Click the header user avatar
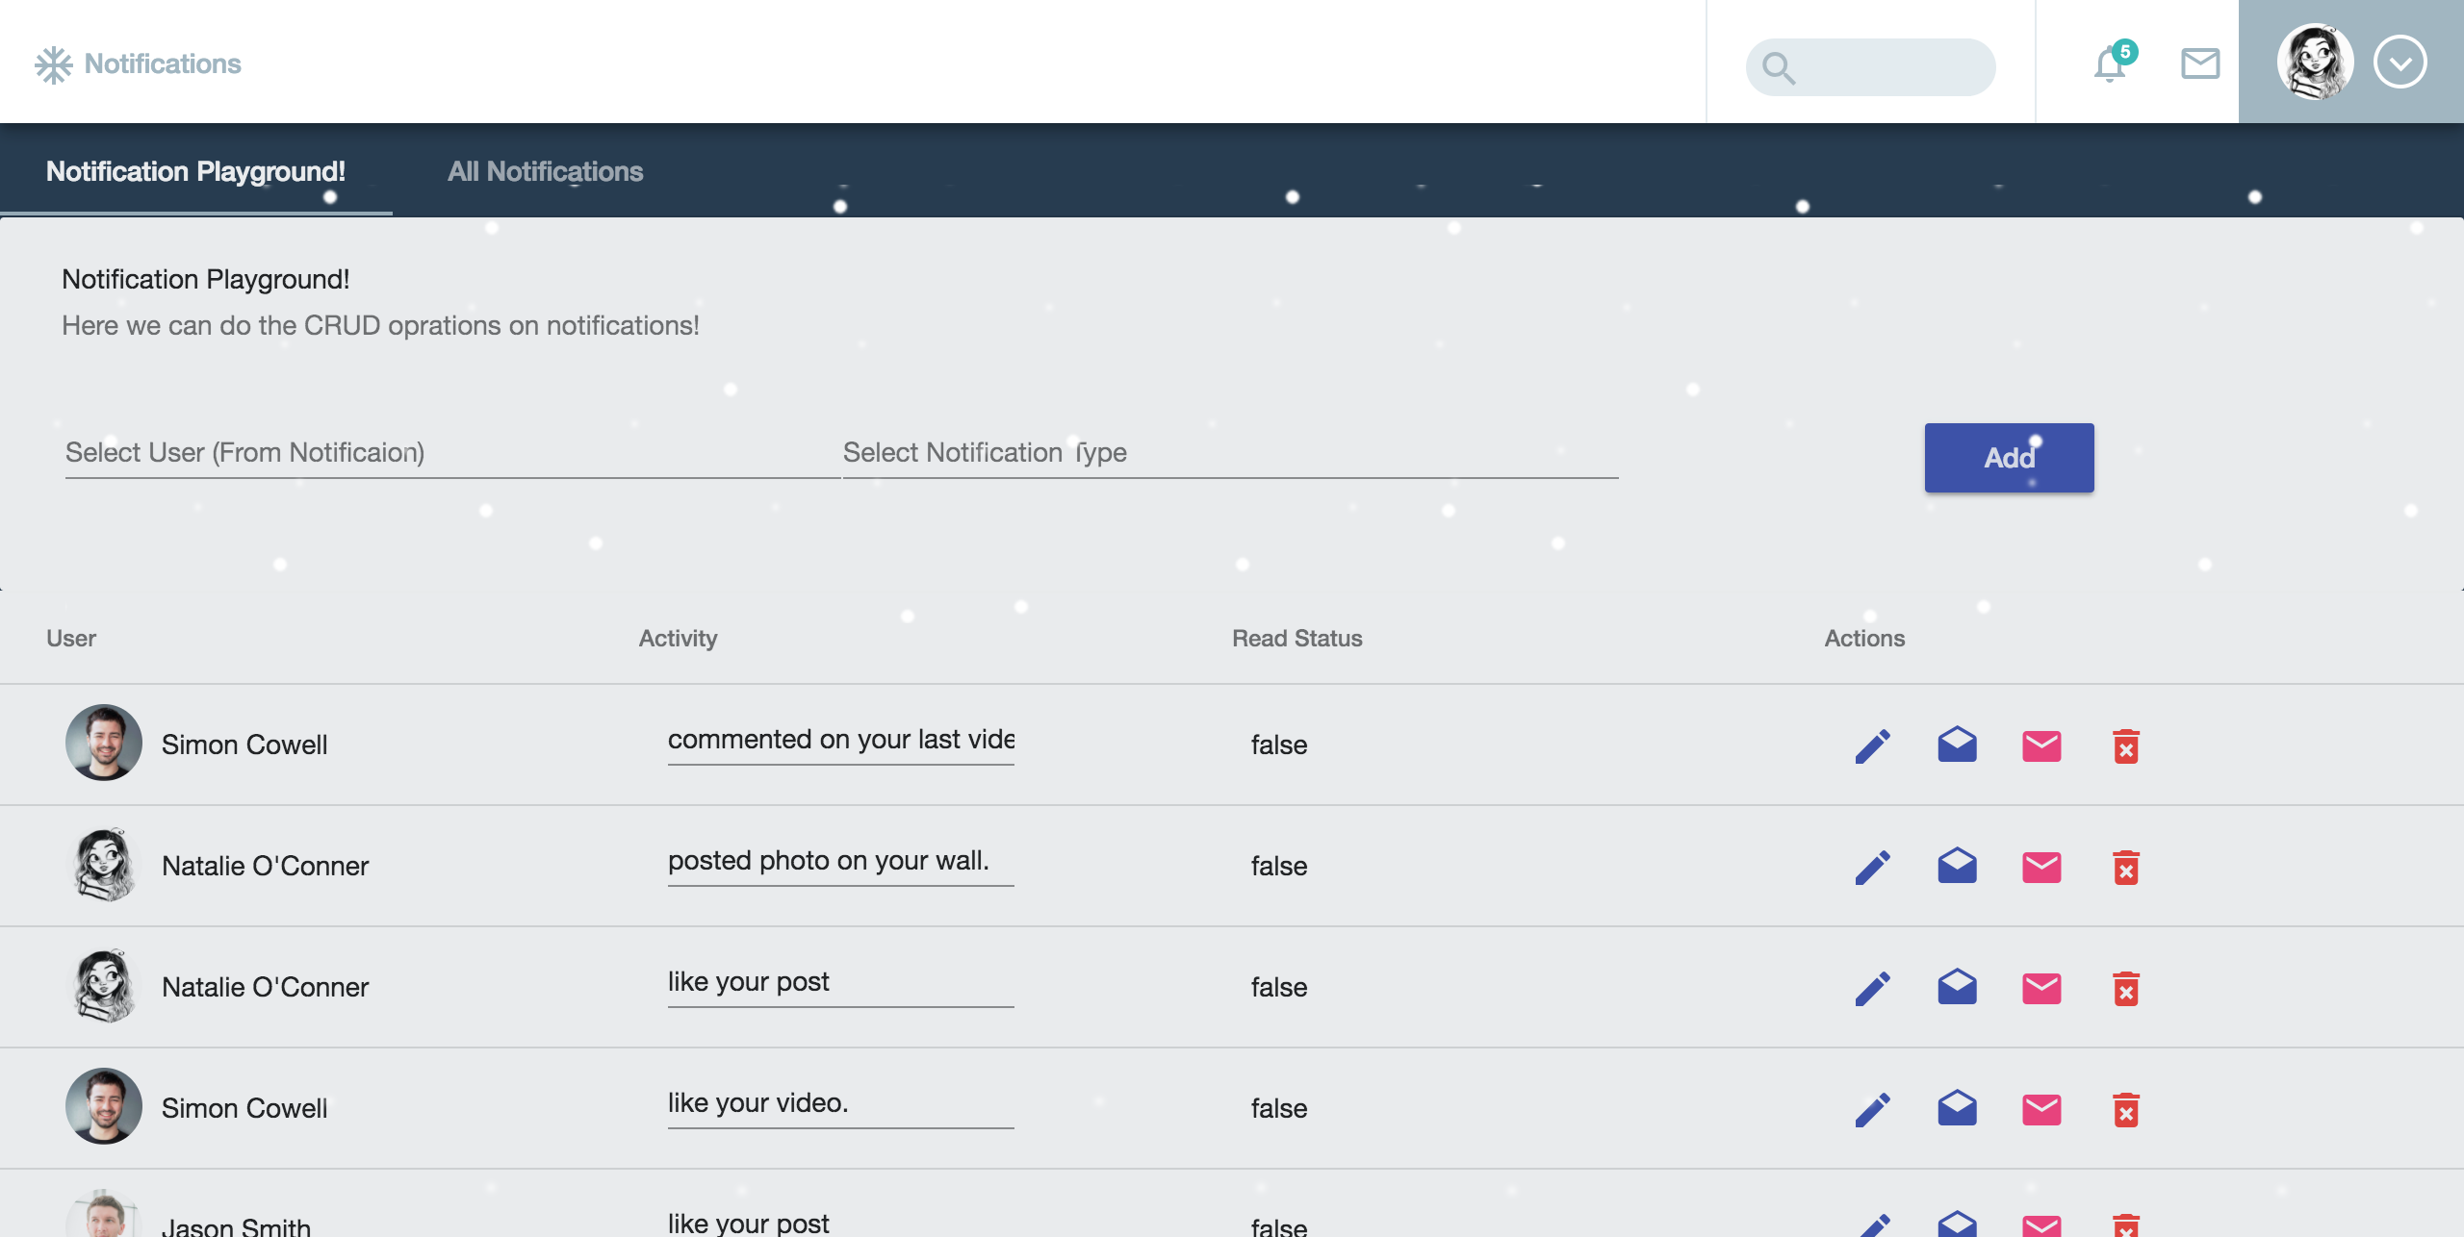 coord(2315,63)
